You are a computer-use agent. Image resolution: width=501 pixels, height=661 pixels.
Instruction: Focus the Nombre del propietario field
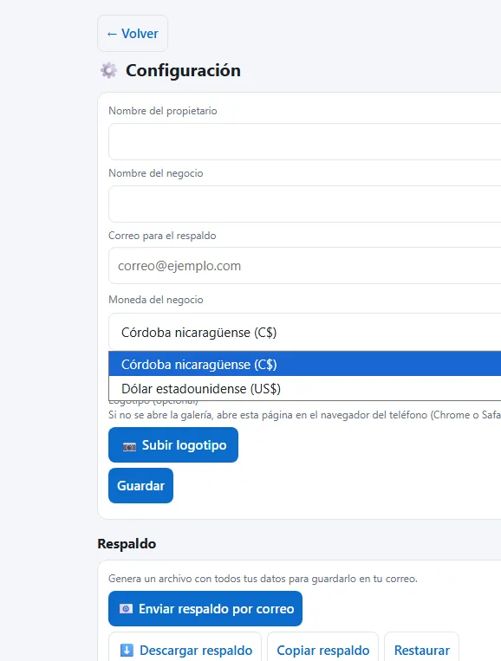[304, 142]
